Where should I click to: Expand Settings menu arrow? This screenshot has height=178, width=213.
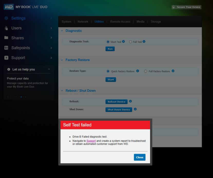point(51,18)
